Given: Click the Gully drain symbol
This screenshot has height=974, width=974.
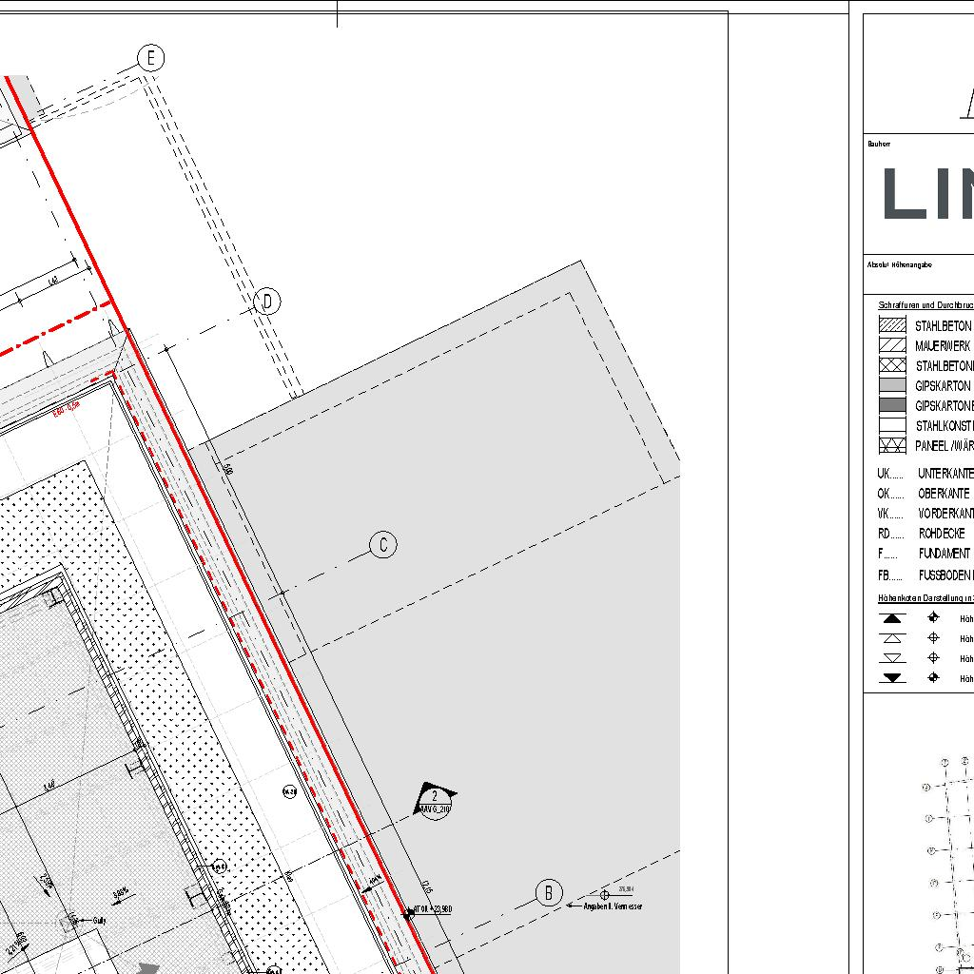Looking at the screenshot, I should point(70,921).
